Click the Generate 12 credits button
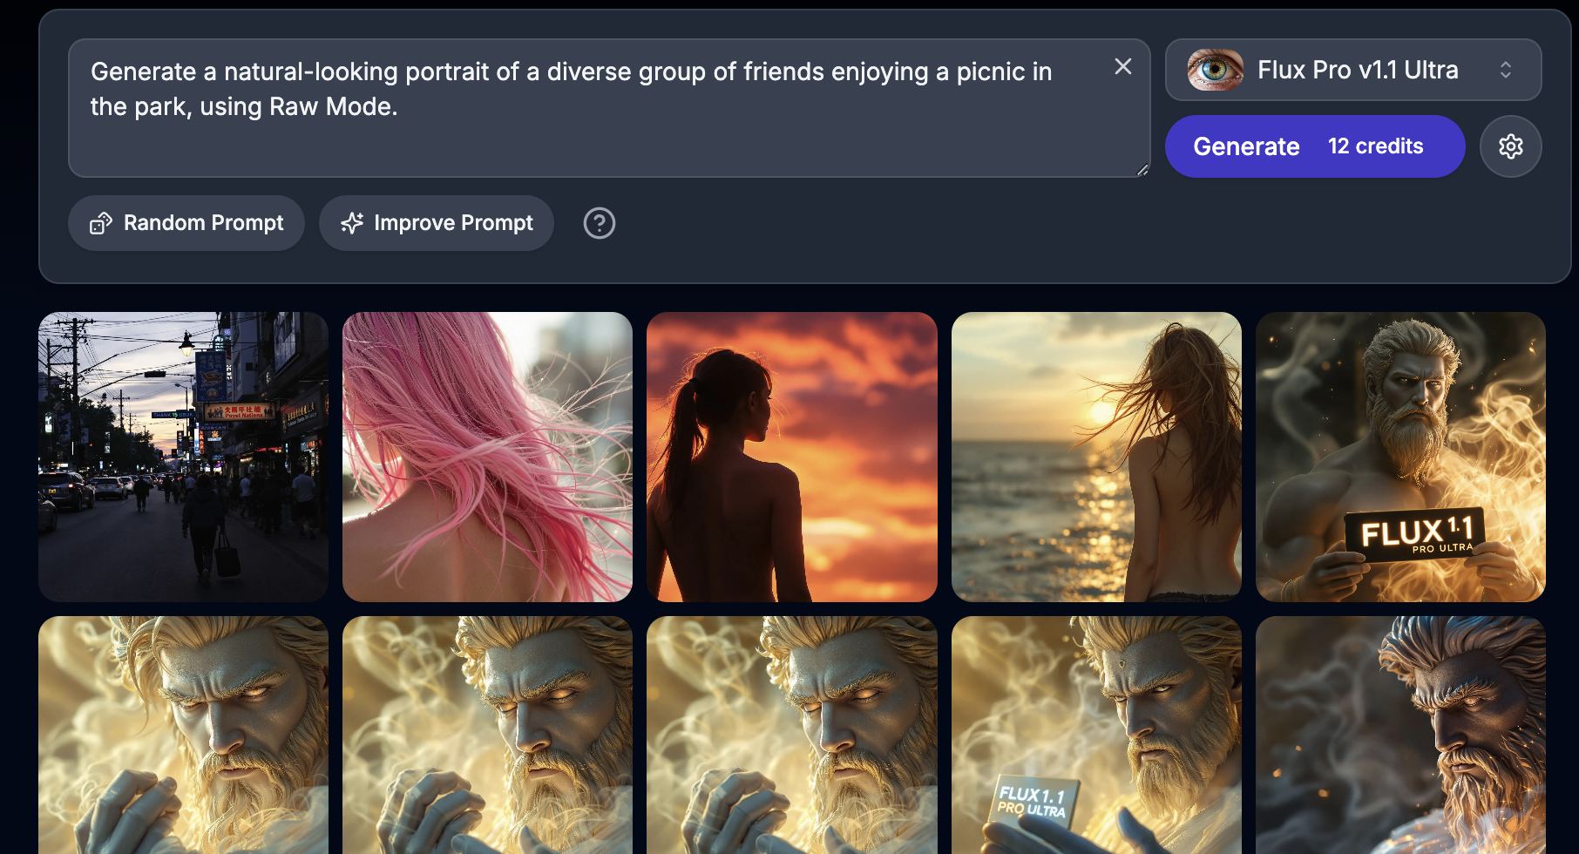Image resolution: width=1579 pixels, height=854 pixels. point(1315,146)
